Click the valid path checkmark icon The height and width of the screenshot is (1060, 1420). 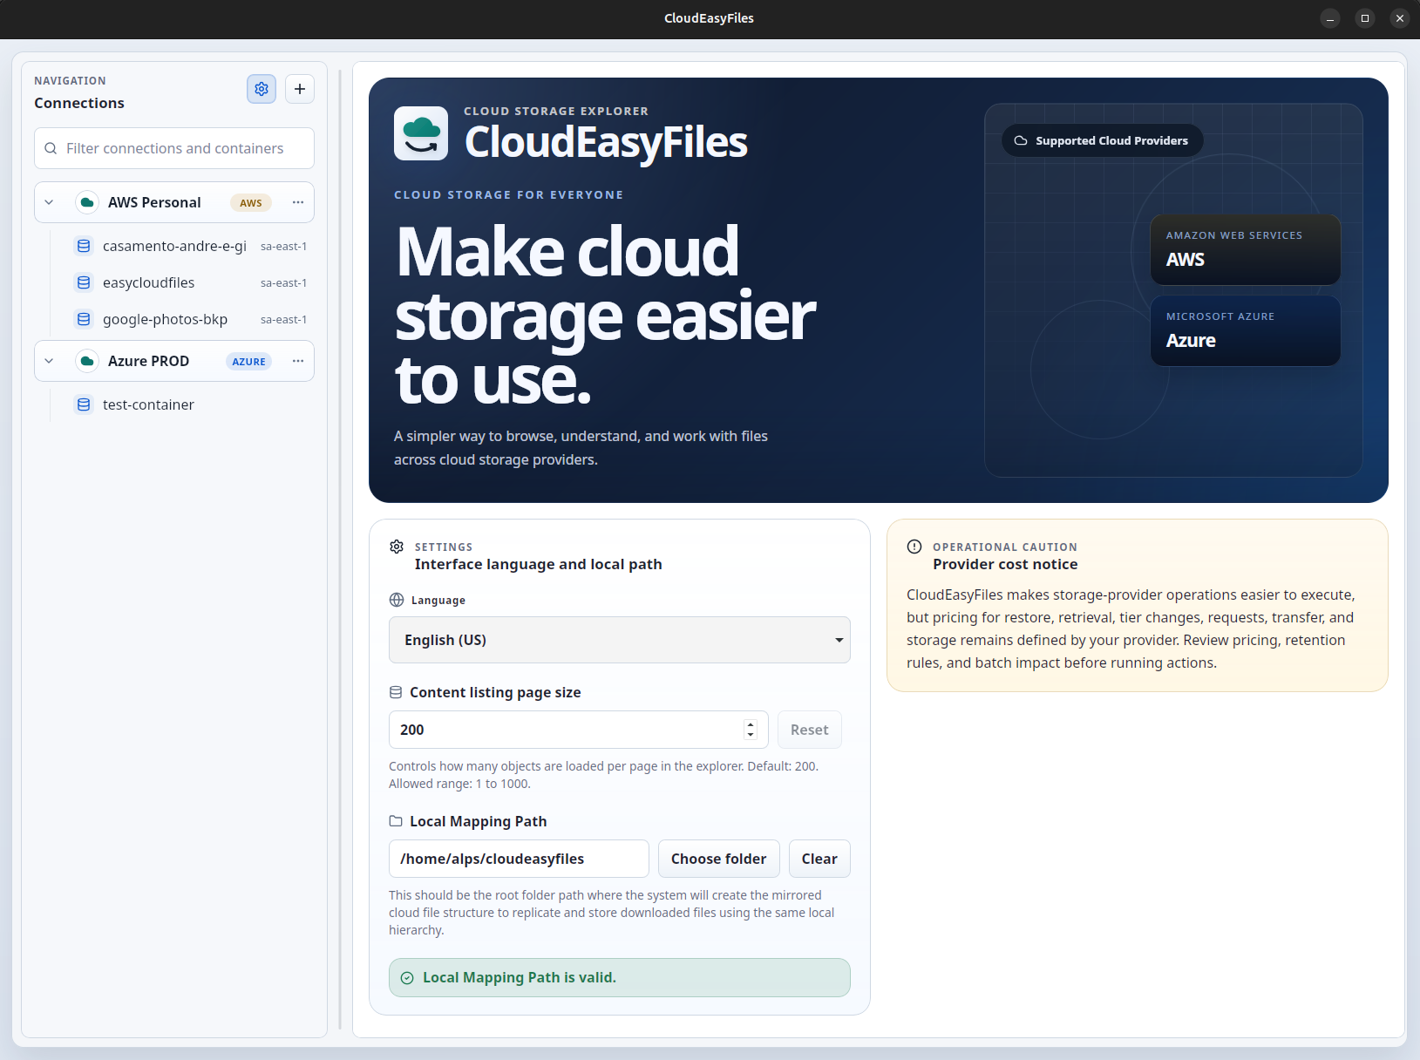click(407, 978)
